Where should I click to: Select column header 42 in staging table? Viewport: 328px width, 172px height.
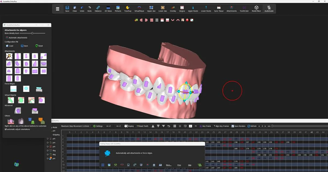(x=312, y=132)
